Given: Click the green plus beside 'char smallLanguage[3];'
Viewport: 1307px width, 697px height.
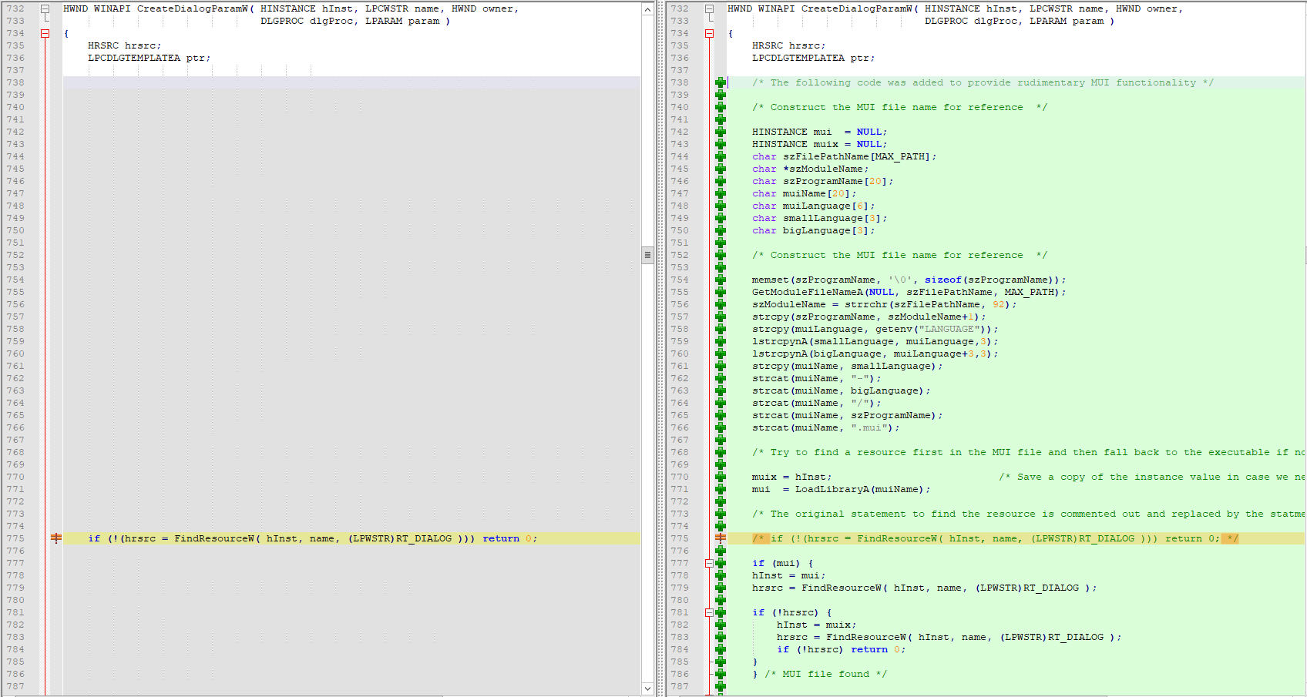Looking at the screenshot, I should pos(721,218).
